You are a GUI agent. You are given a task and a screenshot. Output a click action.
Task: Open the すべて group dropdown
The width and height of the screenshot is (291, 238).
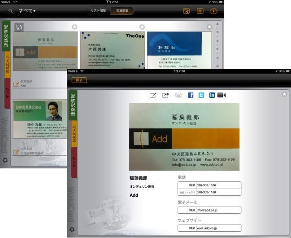point(27,11)
